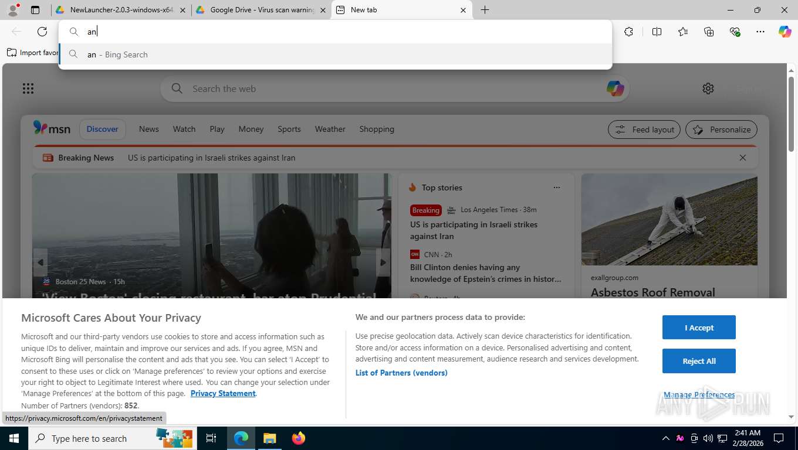Open the Privacy Statement link
Viewport: 798px width, 450px height.
pyautogui.click(x=223, y=393)
